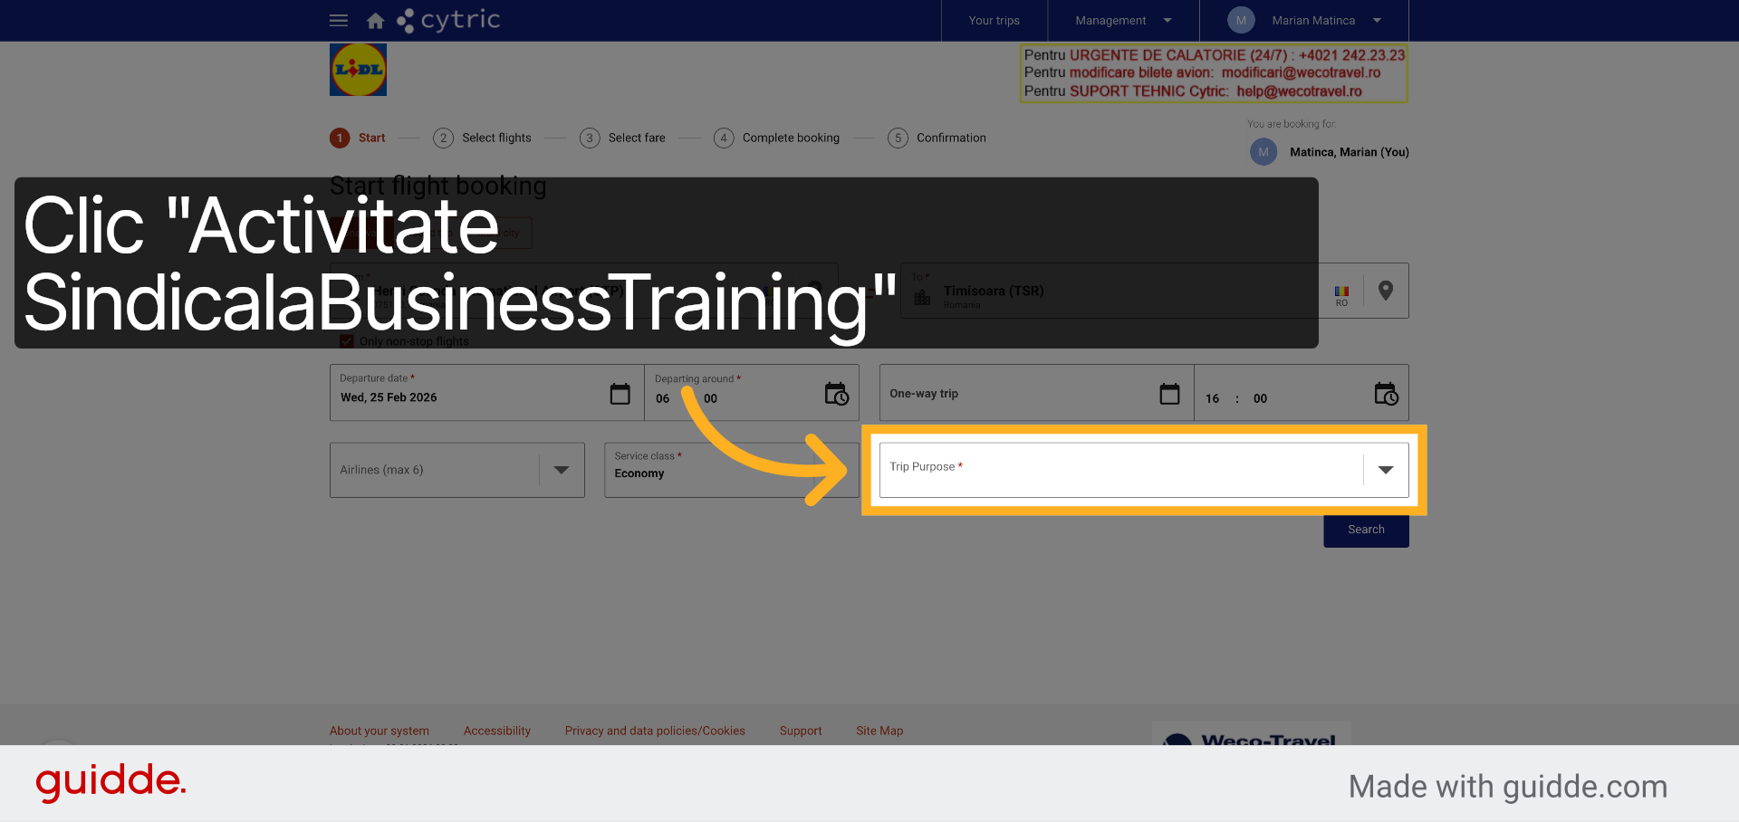1739x822 pixels.
Task: Click the Service class Economy field
Action: point(732,470)
